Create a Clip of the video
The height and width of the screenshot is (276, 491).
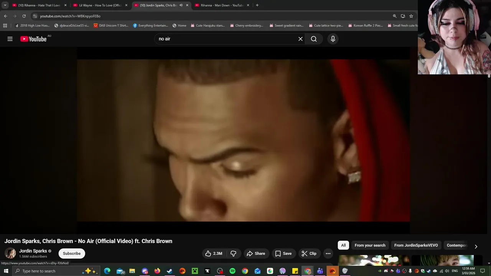(x=309, y=253)
